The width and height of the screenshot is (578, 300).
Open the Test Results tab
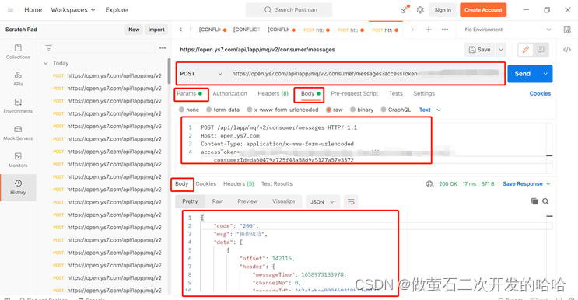click(x=277, y=183)
